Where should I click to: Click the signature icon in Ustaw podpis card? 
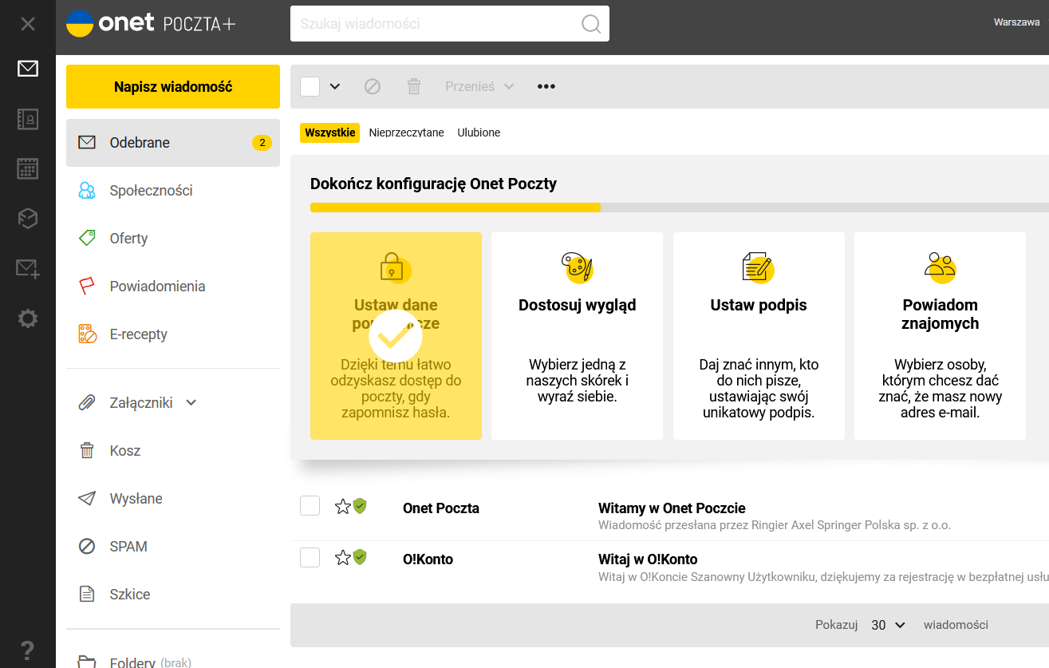[x=759, y=267]
